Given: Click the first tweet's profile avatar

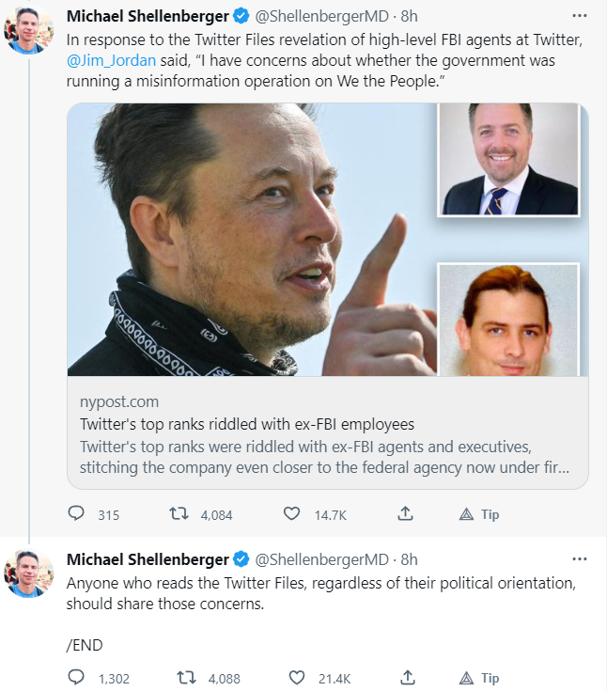Looking at the screenshot, I should tap(30, 30).
